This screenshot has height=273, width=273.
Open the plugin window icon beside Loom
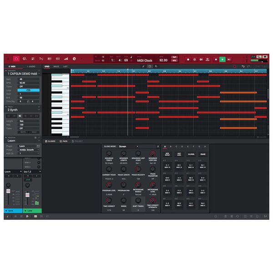click(38, 146)
